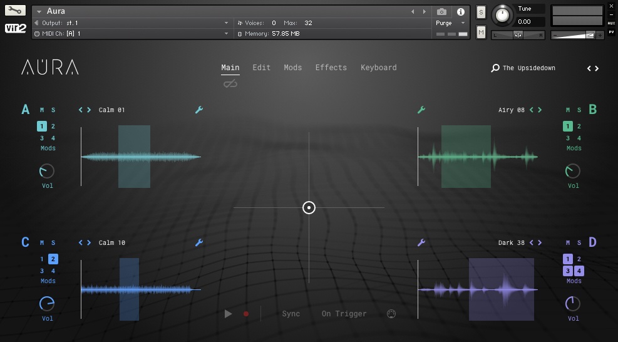
Task: Mute layer A with M button
Action: click(x=43, y=110)
